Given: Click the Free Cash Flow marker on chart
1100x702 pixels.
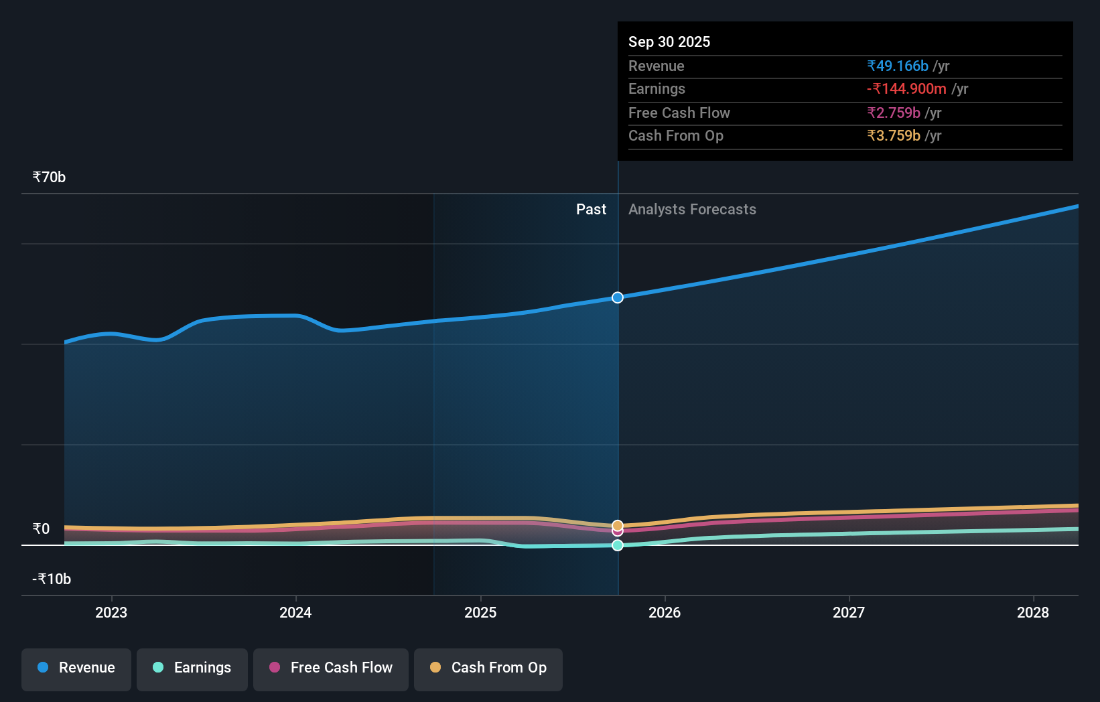Looking at the screenshot, I should click(x=617, y=531).
